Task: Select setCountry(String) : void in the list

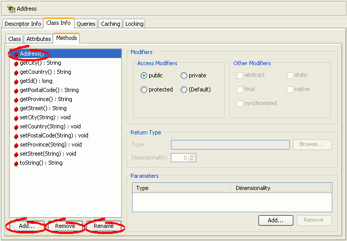Action: click(50, 126)
